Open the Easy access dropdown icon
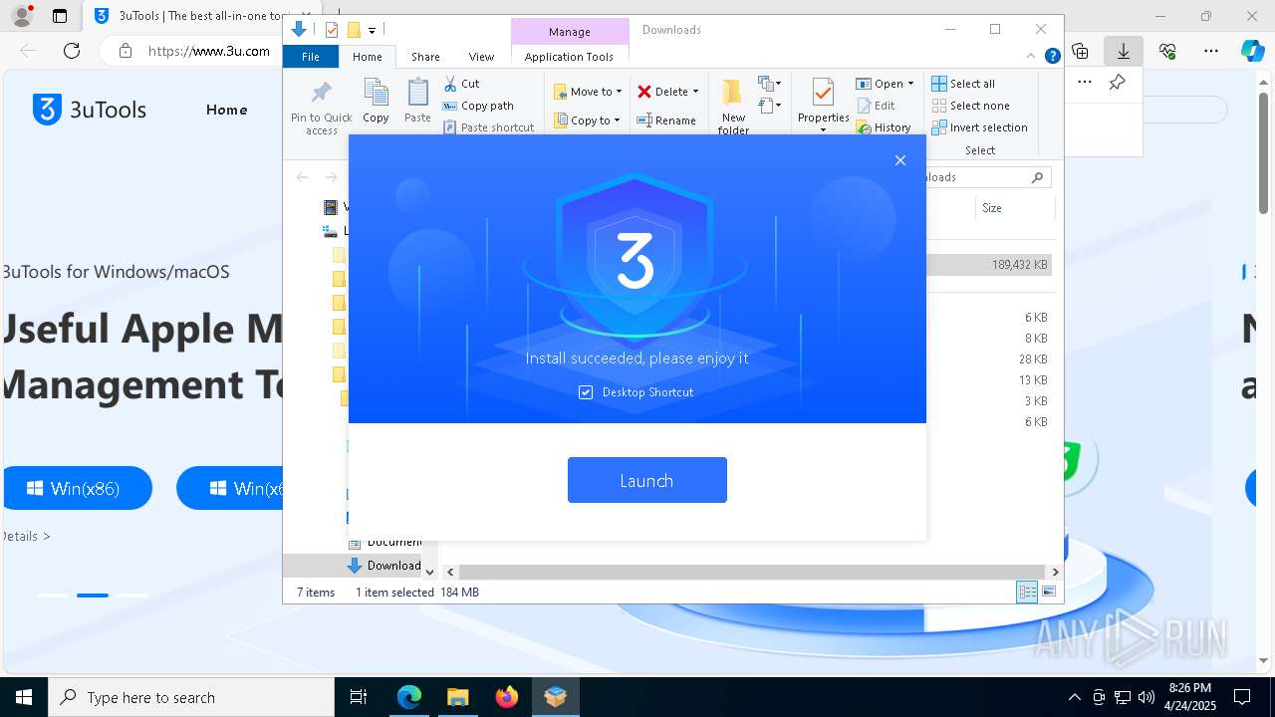1275x717 pixels. (769, 106)
